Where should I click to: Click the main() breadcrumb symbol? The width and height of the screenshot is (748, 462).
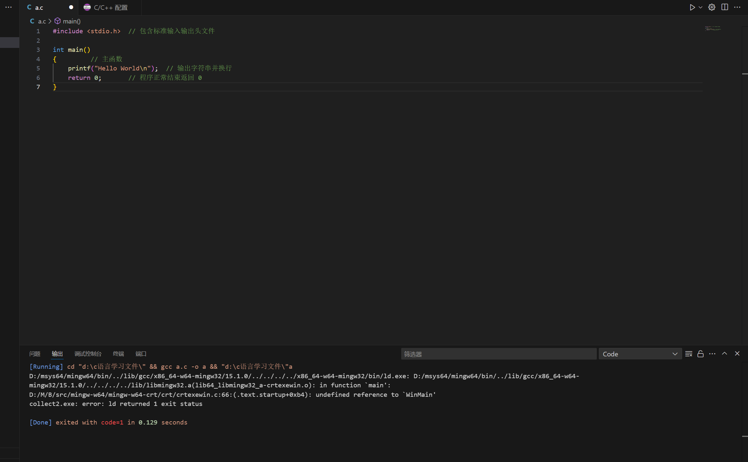click(71, 21)
